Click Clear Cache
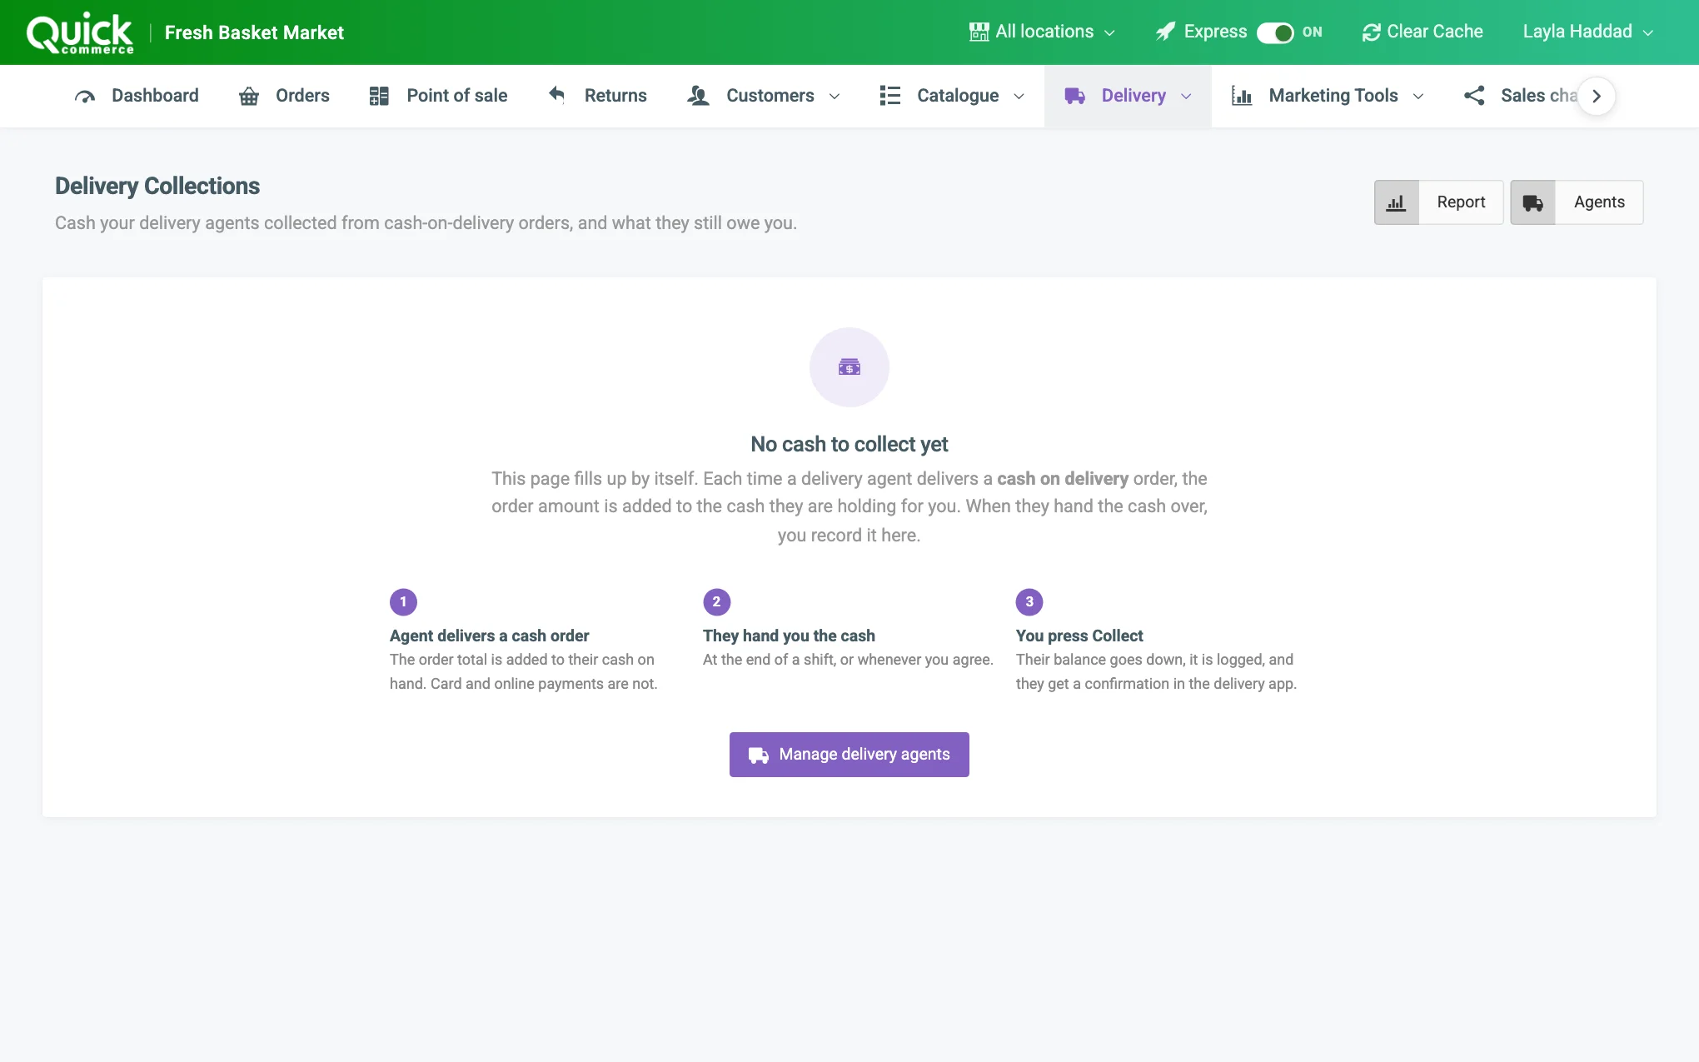 pos(1423,32)
